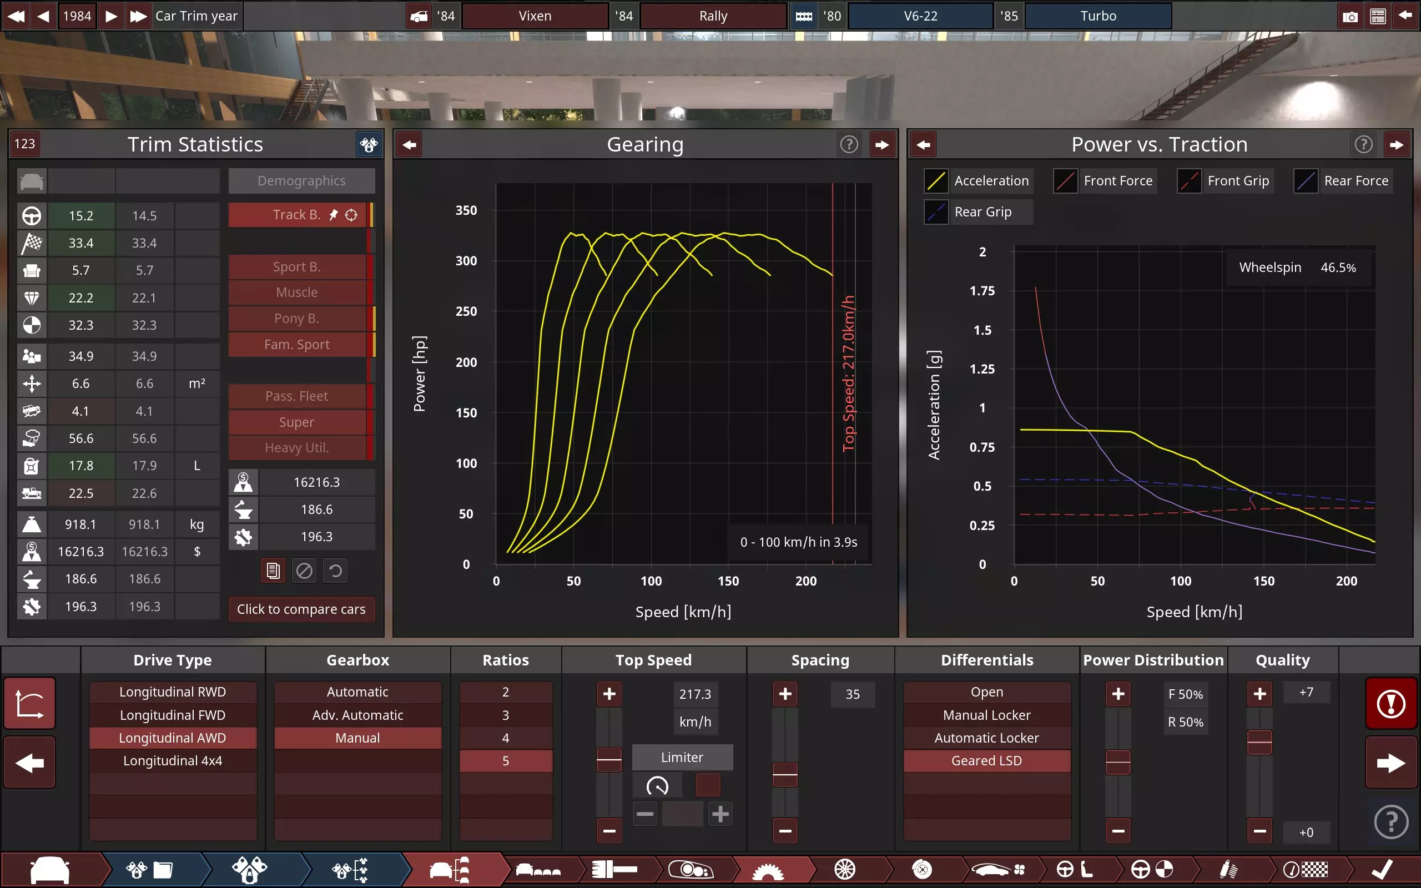Switch Gearing panel to next graph

pyautogui.click(x=881, y=144)
